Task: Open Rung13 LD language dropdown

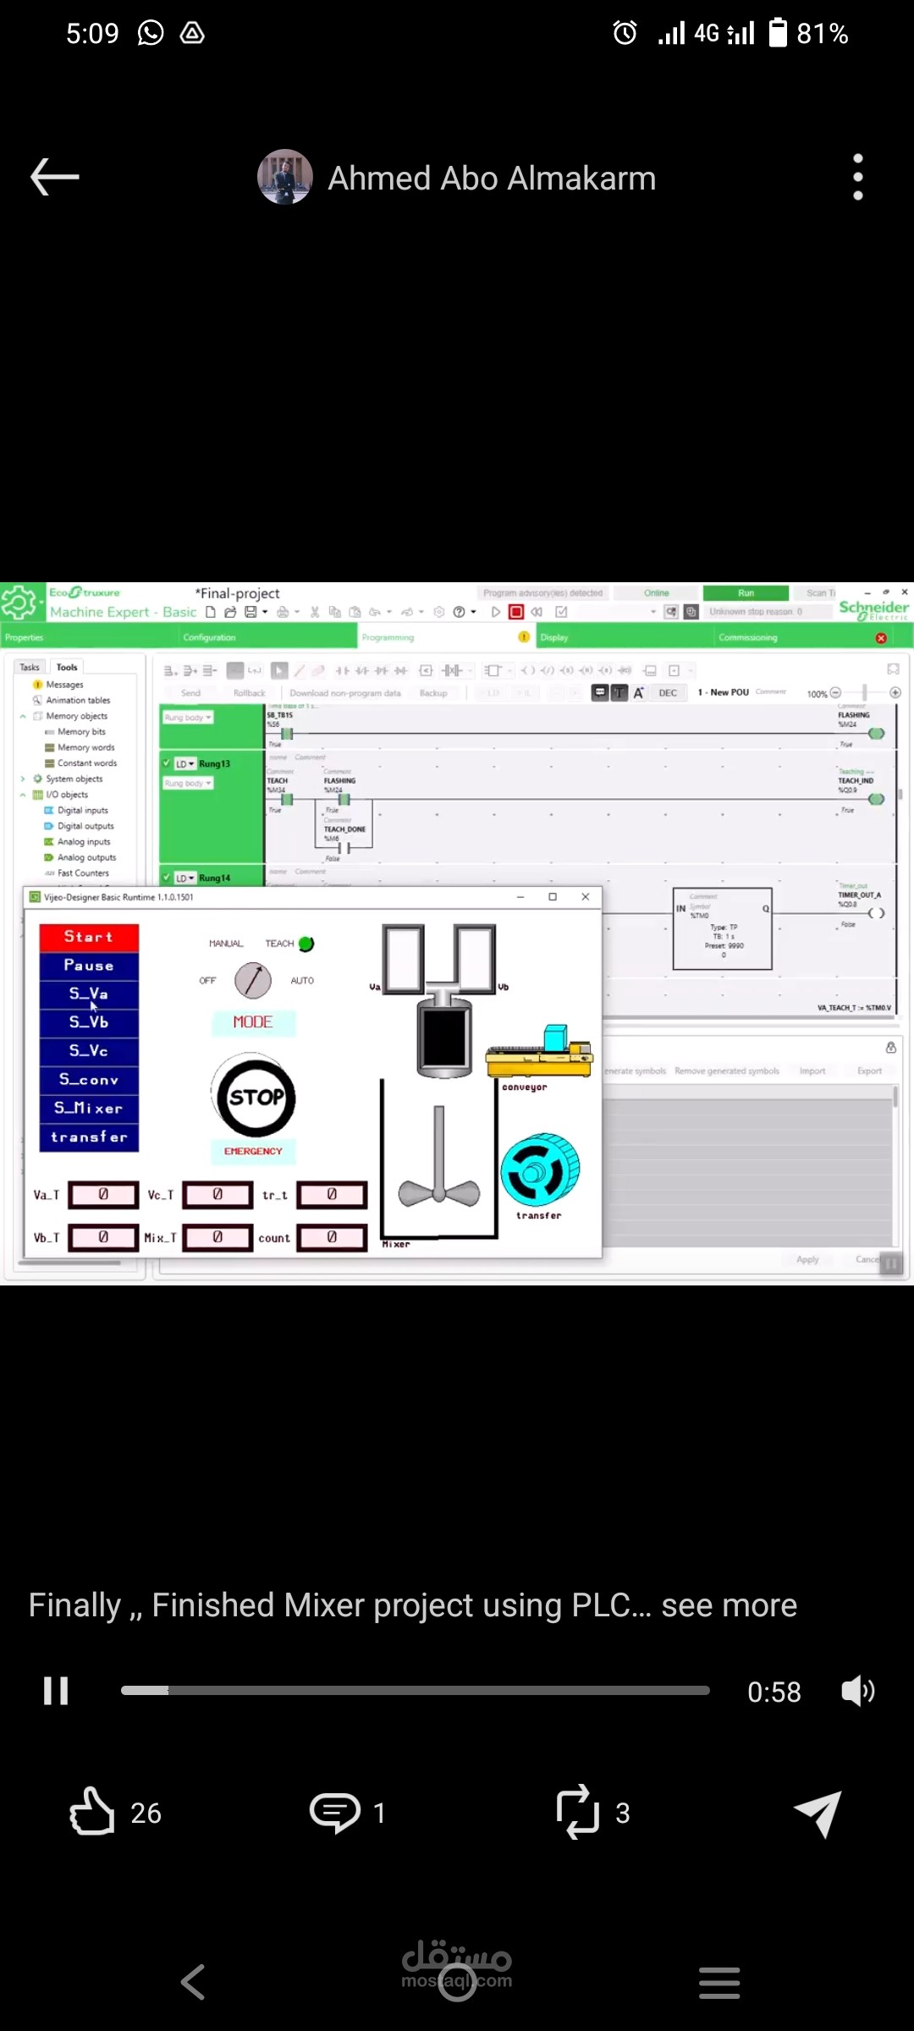Action: click(184, 763)
